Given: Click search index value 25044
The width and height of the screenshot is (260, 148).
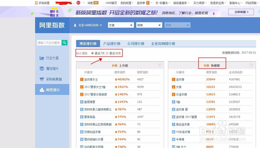Looking at the screenshot, I should pos(211,79).
